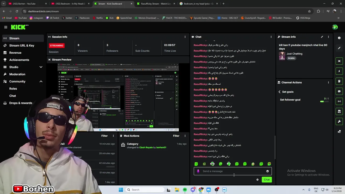Click the Stream Preview video thumbnail

click(118, 97)
